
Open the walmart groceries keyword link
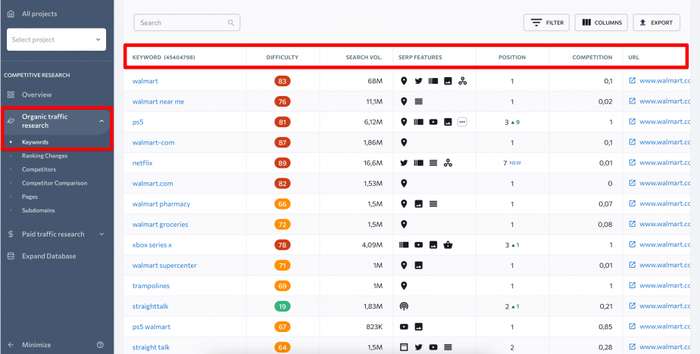161,224
